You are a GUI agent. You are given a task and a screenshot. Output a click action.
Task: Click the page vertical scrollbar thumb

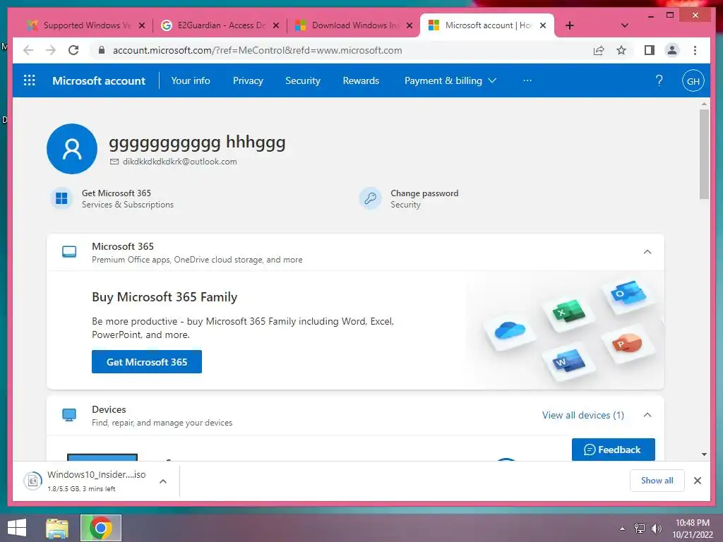tap(704, 153)
